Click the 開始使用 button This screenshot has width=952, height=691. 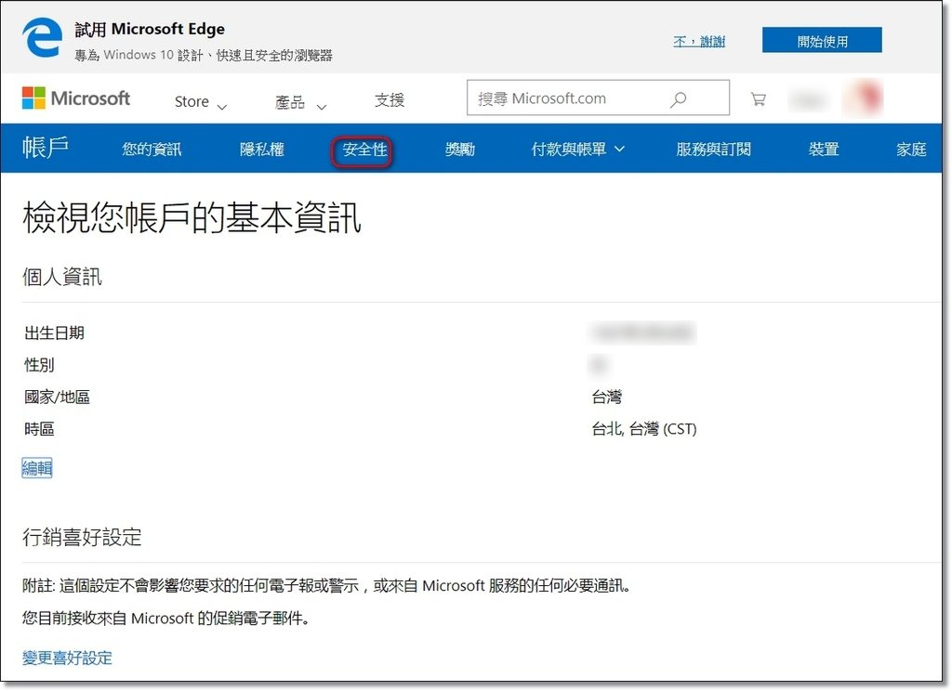(822, 41)
